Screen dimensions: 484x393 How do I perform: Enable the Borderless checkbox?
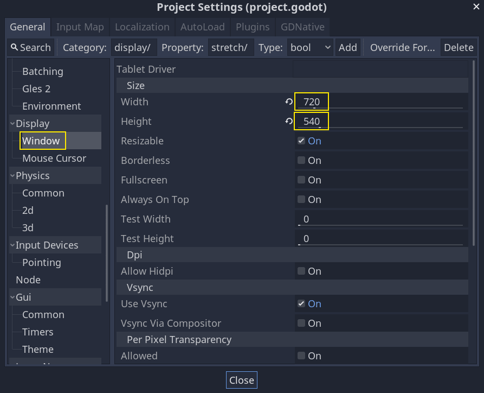pos(301,161)
